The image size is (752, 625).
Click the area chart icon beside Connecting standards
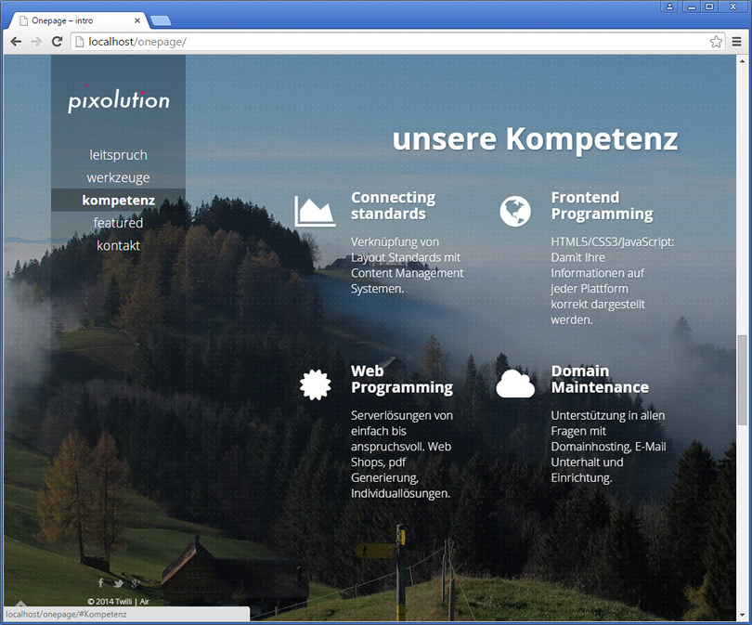[x=315, y=212]
